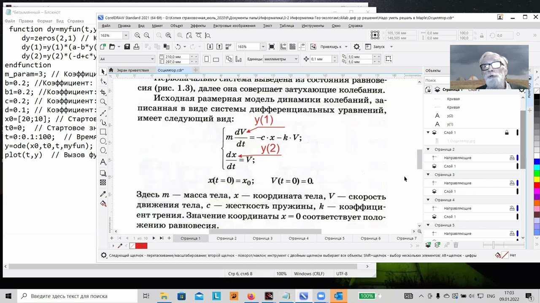Toggle print icon for Страница 2 Направляющие
The height and width of the screenshot is (303, 540).
pyautogui.click(x=512, y=158)
